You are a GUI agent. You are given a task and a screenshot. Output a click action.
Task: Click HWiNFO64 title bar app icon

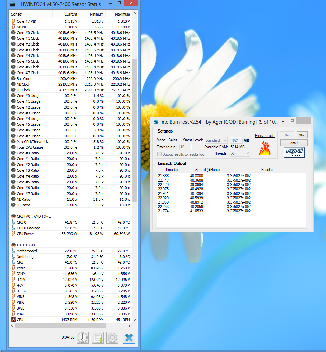pyautogui.click(x=12, y=4)
